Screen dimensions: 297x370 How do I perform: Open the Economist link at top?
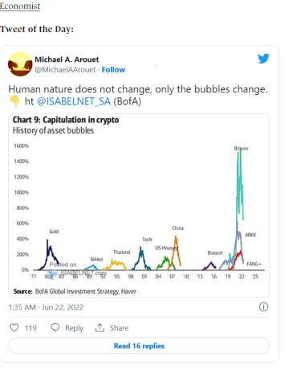tap(20, 6)
